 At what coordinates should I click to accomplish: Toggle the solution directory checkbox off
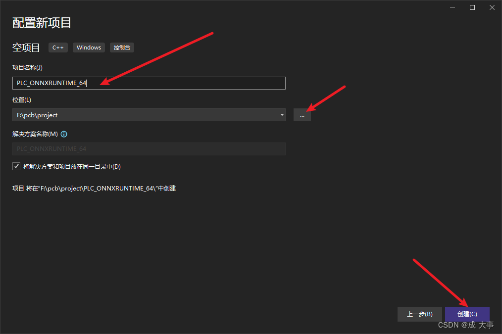click(x=16, y=166)
